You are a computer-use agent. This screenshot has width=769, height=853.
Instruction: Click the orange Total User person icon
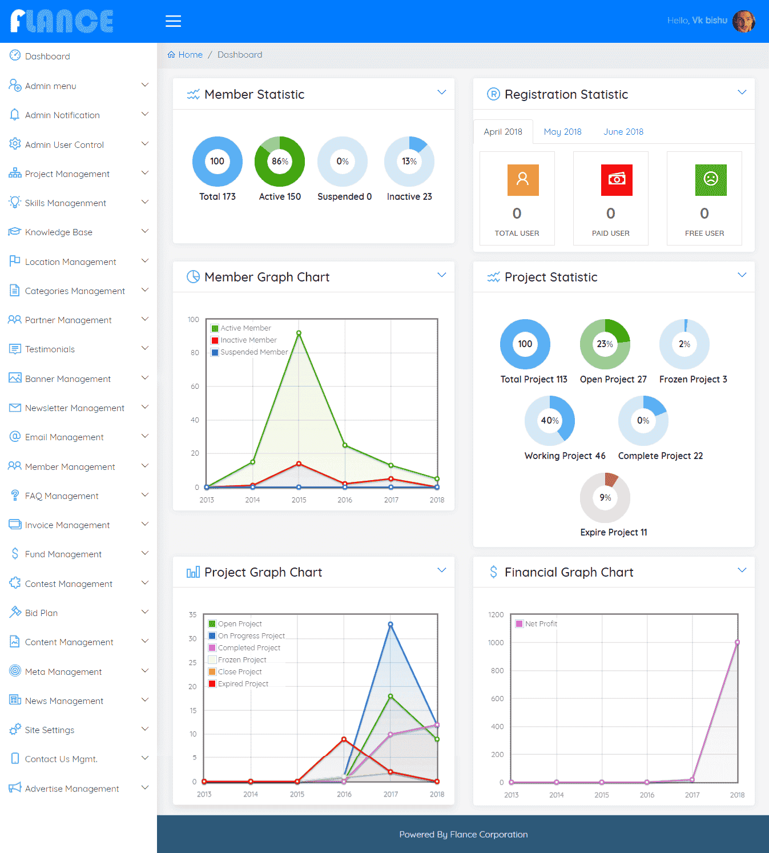[523, 180]
